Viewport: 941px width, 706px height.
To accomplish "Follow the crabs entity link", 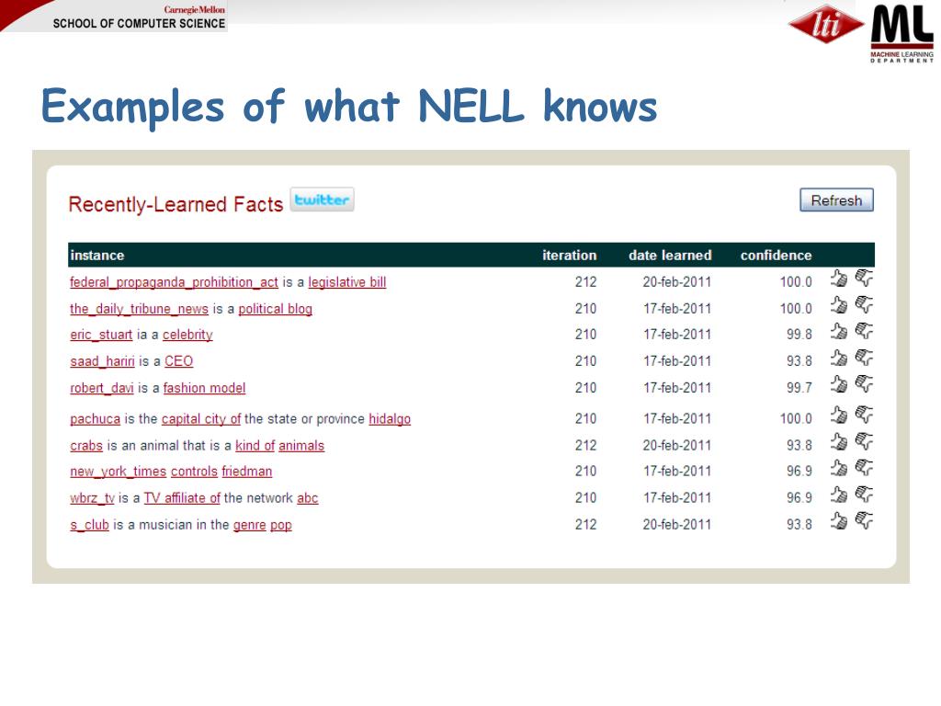I will point(86,446).
